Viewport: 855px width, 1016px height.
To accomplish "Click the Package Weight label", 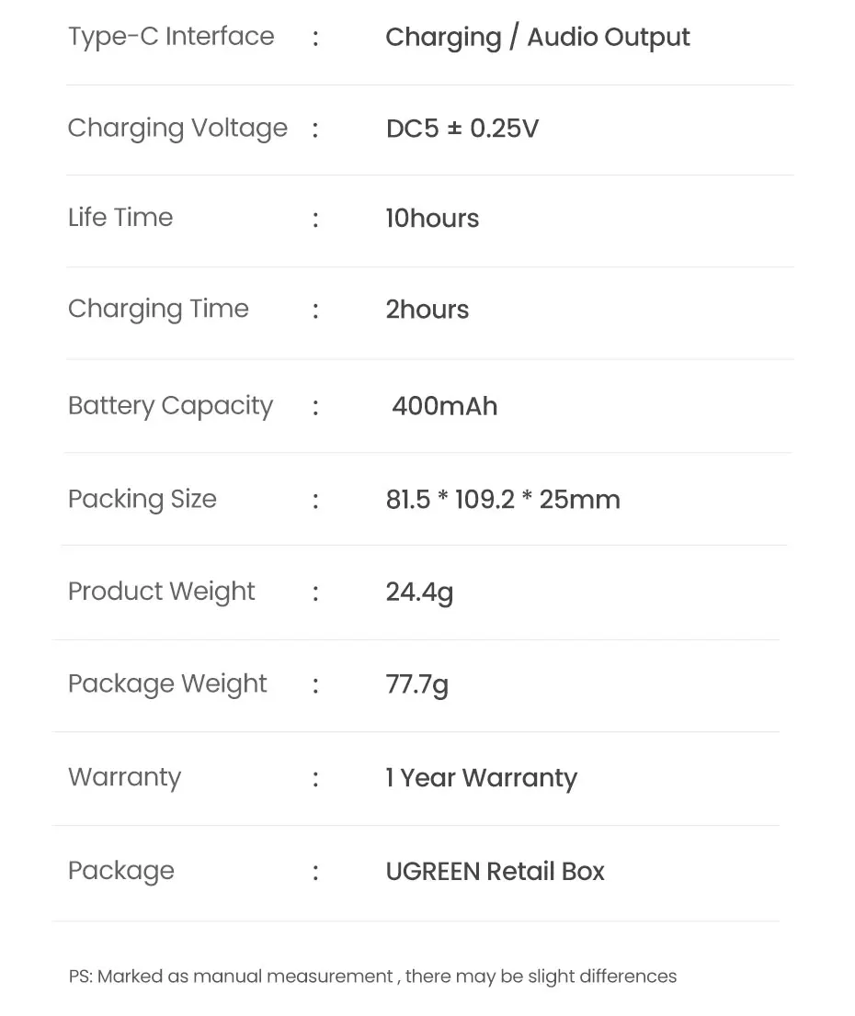I will coord(167,684).
